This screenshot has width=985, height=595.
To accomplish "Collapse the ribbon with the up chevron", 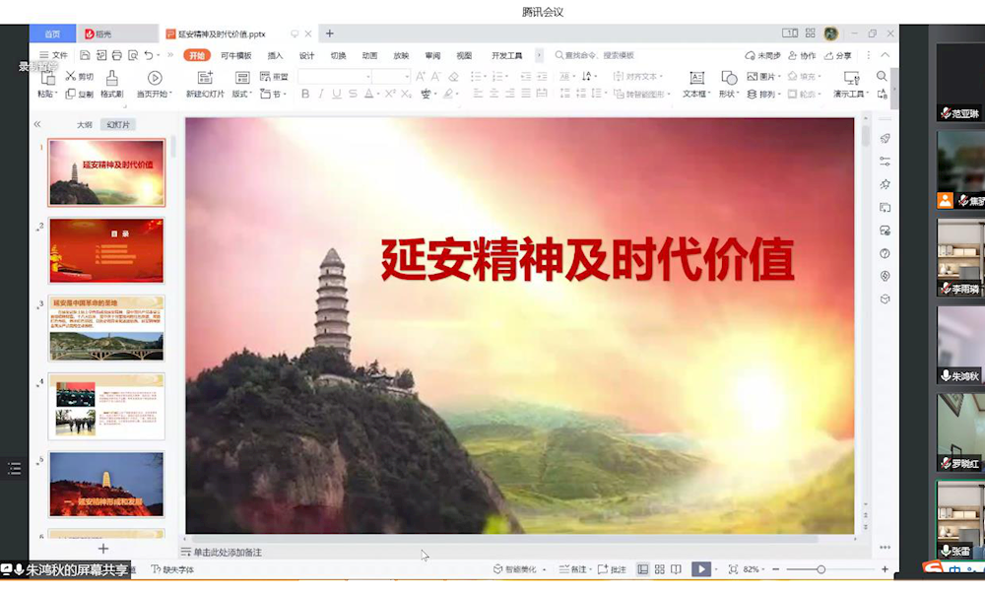I will coord(885,55).
